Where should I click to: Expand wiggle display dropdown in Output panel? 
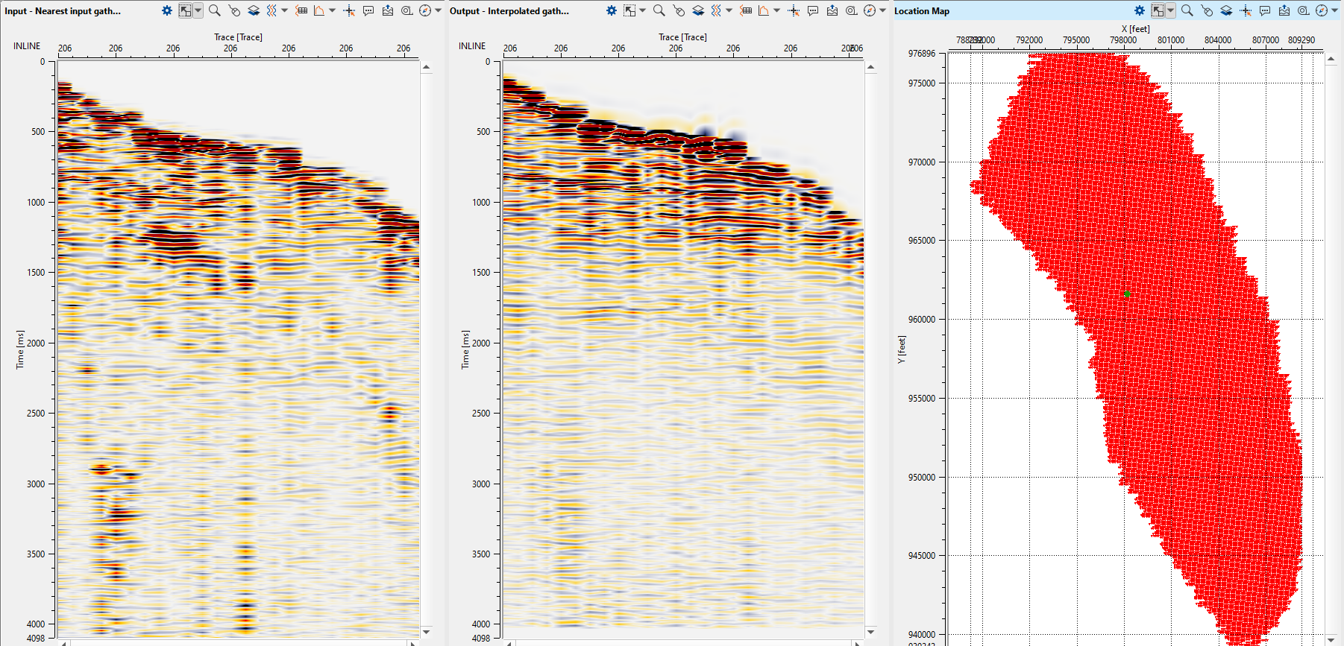(x=729, y=10)
